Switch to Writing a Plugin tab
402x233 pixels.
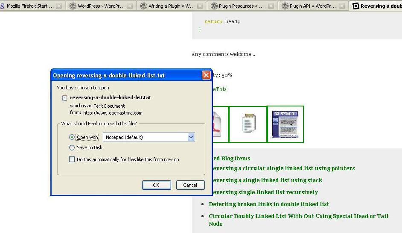click(172, 6)
